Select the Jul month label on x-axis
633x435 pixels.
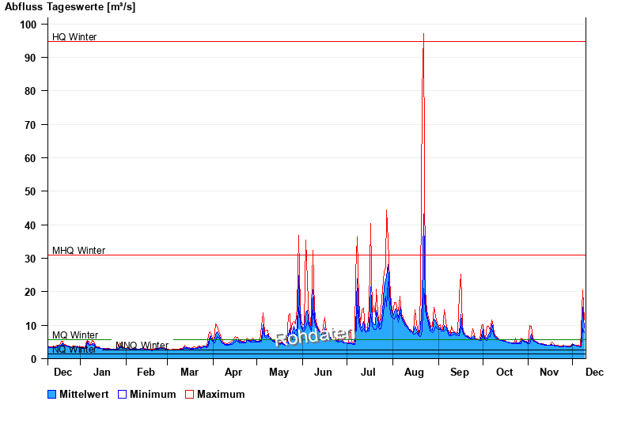point(369,372)
